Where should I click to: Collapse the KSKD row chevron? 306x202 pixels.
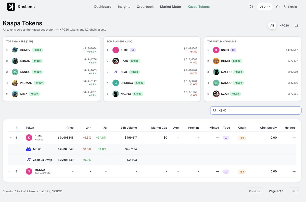11,138
